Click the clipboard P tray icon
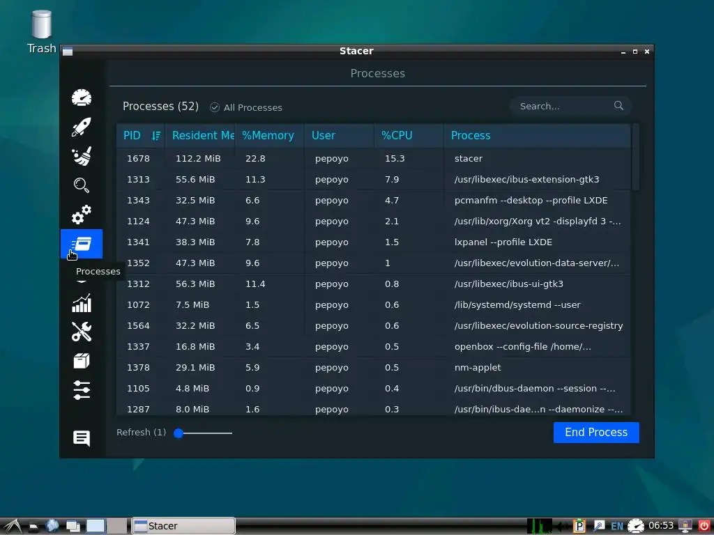The width and height of the screenshot is (714, 535). [579, 527]
